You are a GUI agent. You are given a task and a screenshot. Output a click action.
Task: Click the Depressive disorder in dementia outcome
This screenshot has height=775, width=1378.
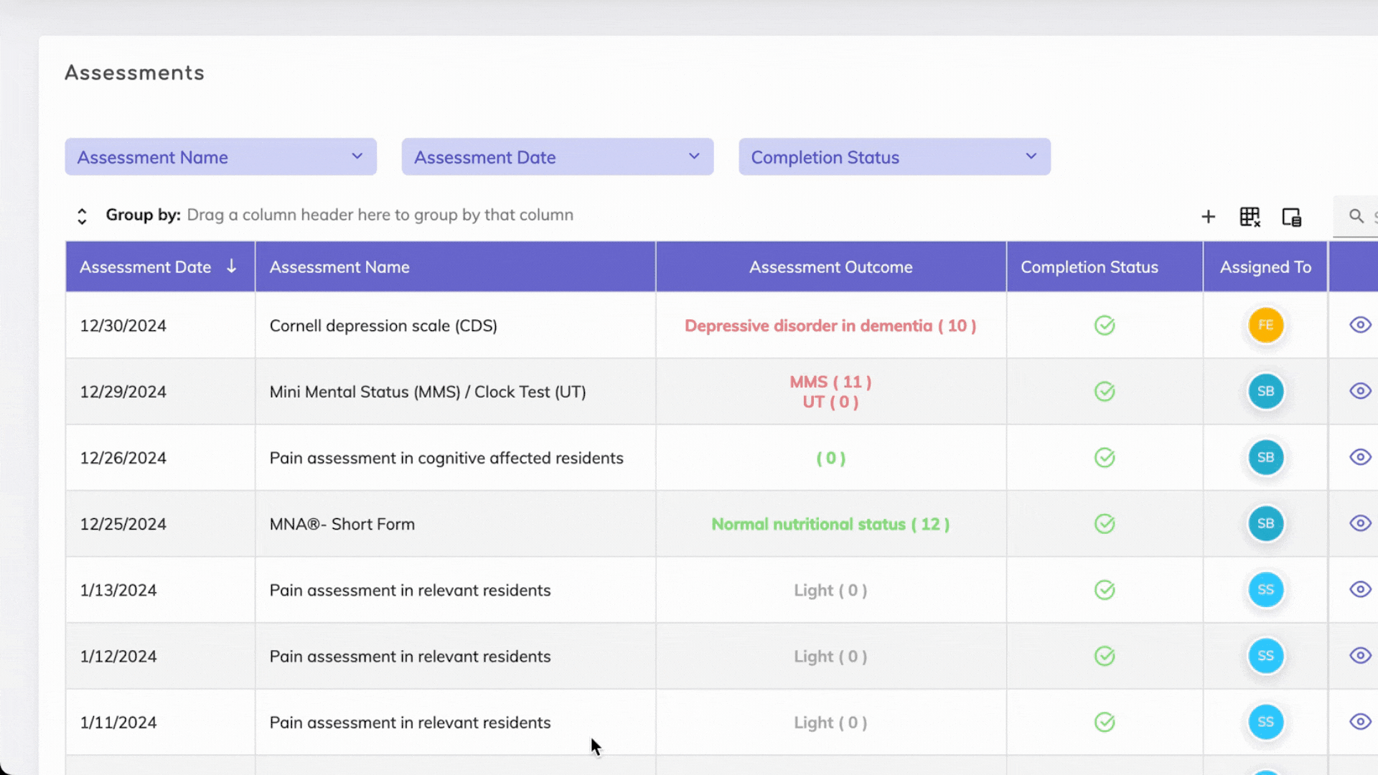coord(830,326)
